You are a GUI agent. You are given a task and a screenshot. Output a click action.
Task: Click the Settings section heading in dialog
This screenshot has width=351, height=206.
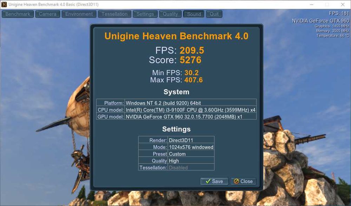(177, 129)
